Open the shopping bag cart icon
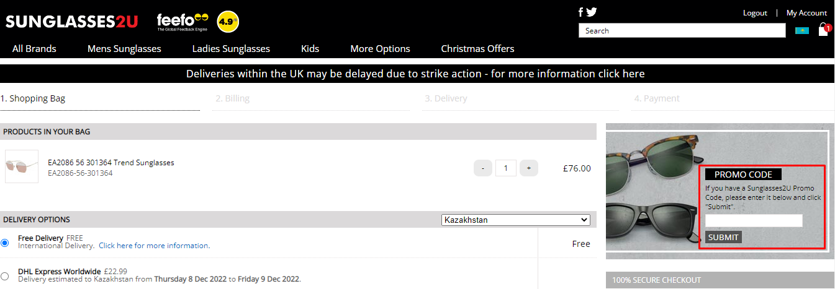The height and width of the screenshot is (289, 835). coord(824,30)
